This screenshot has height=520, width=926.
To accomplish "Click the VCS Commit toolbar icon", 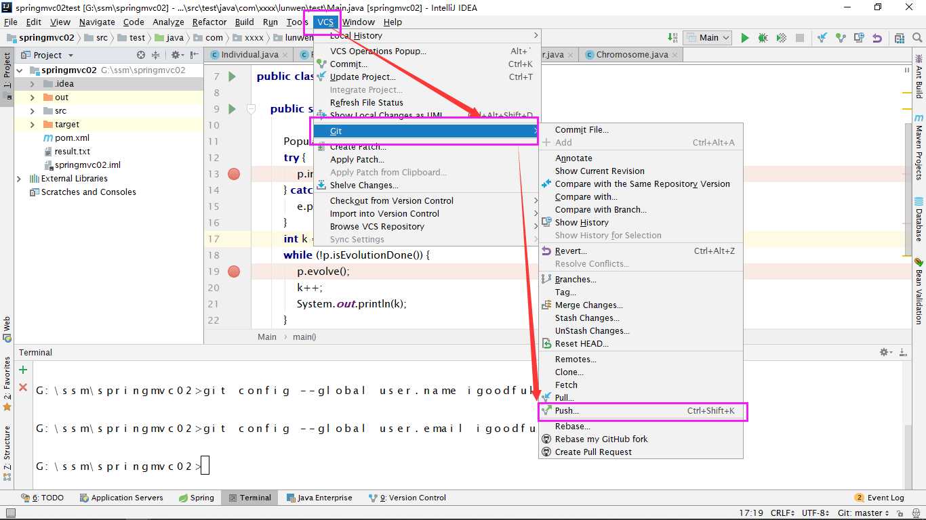I will pyautogui.click(x=841, y=38).
